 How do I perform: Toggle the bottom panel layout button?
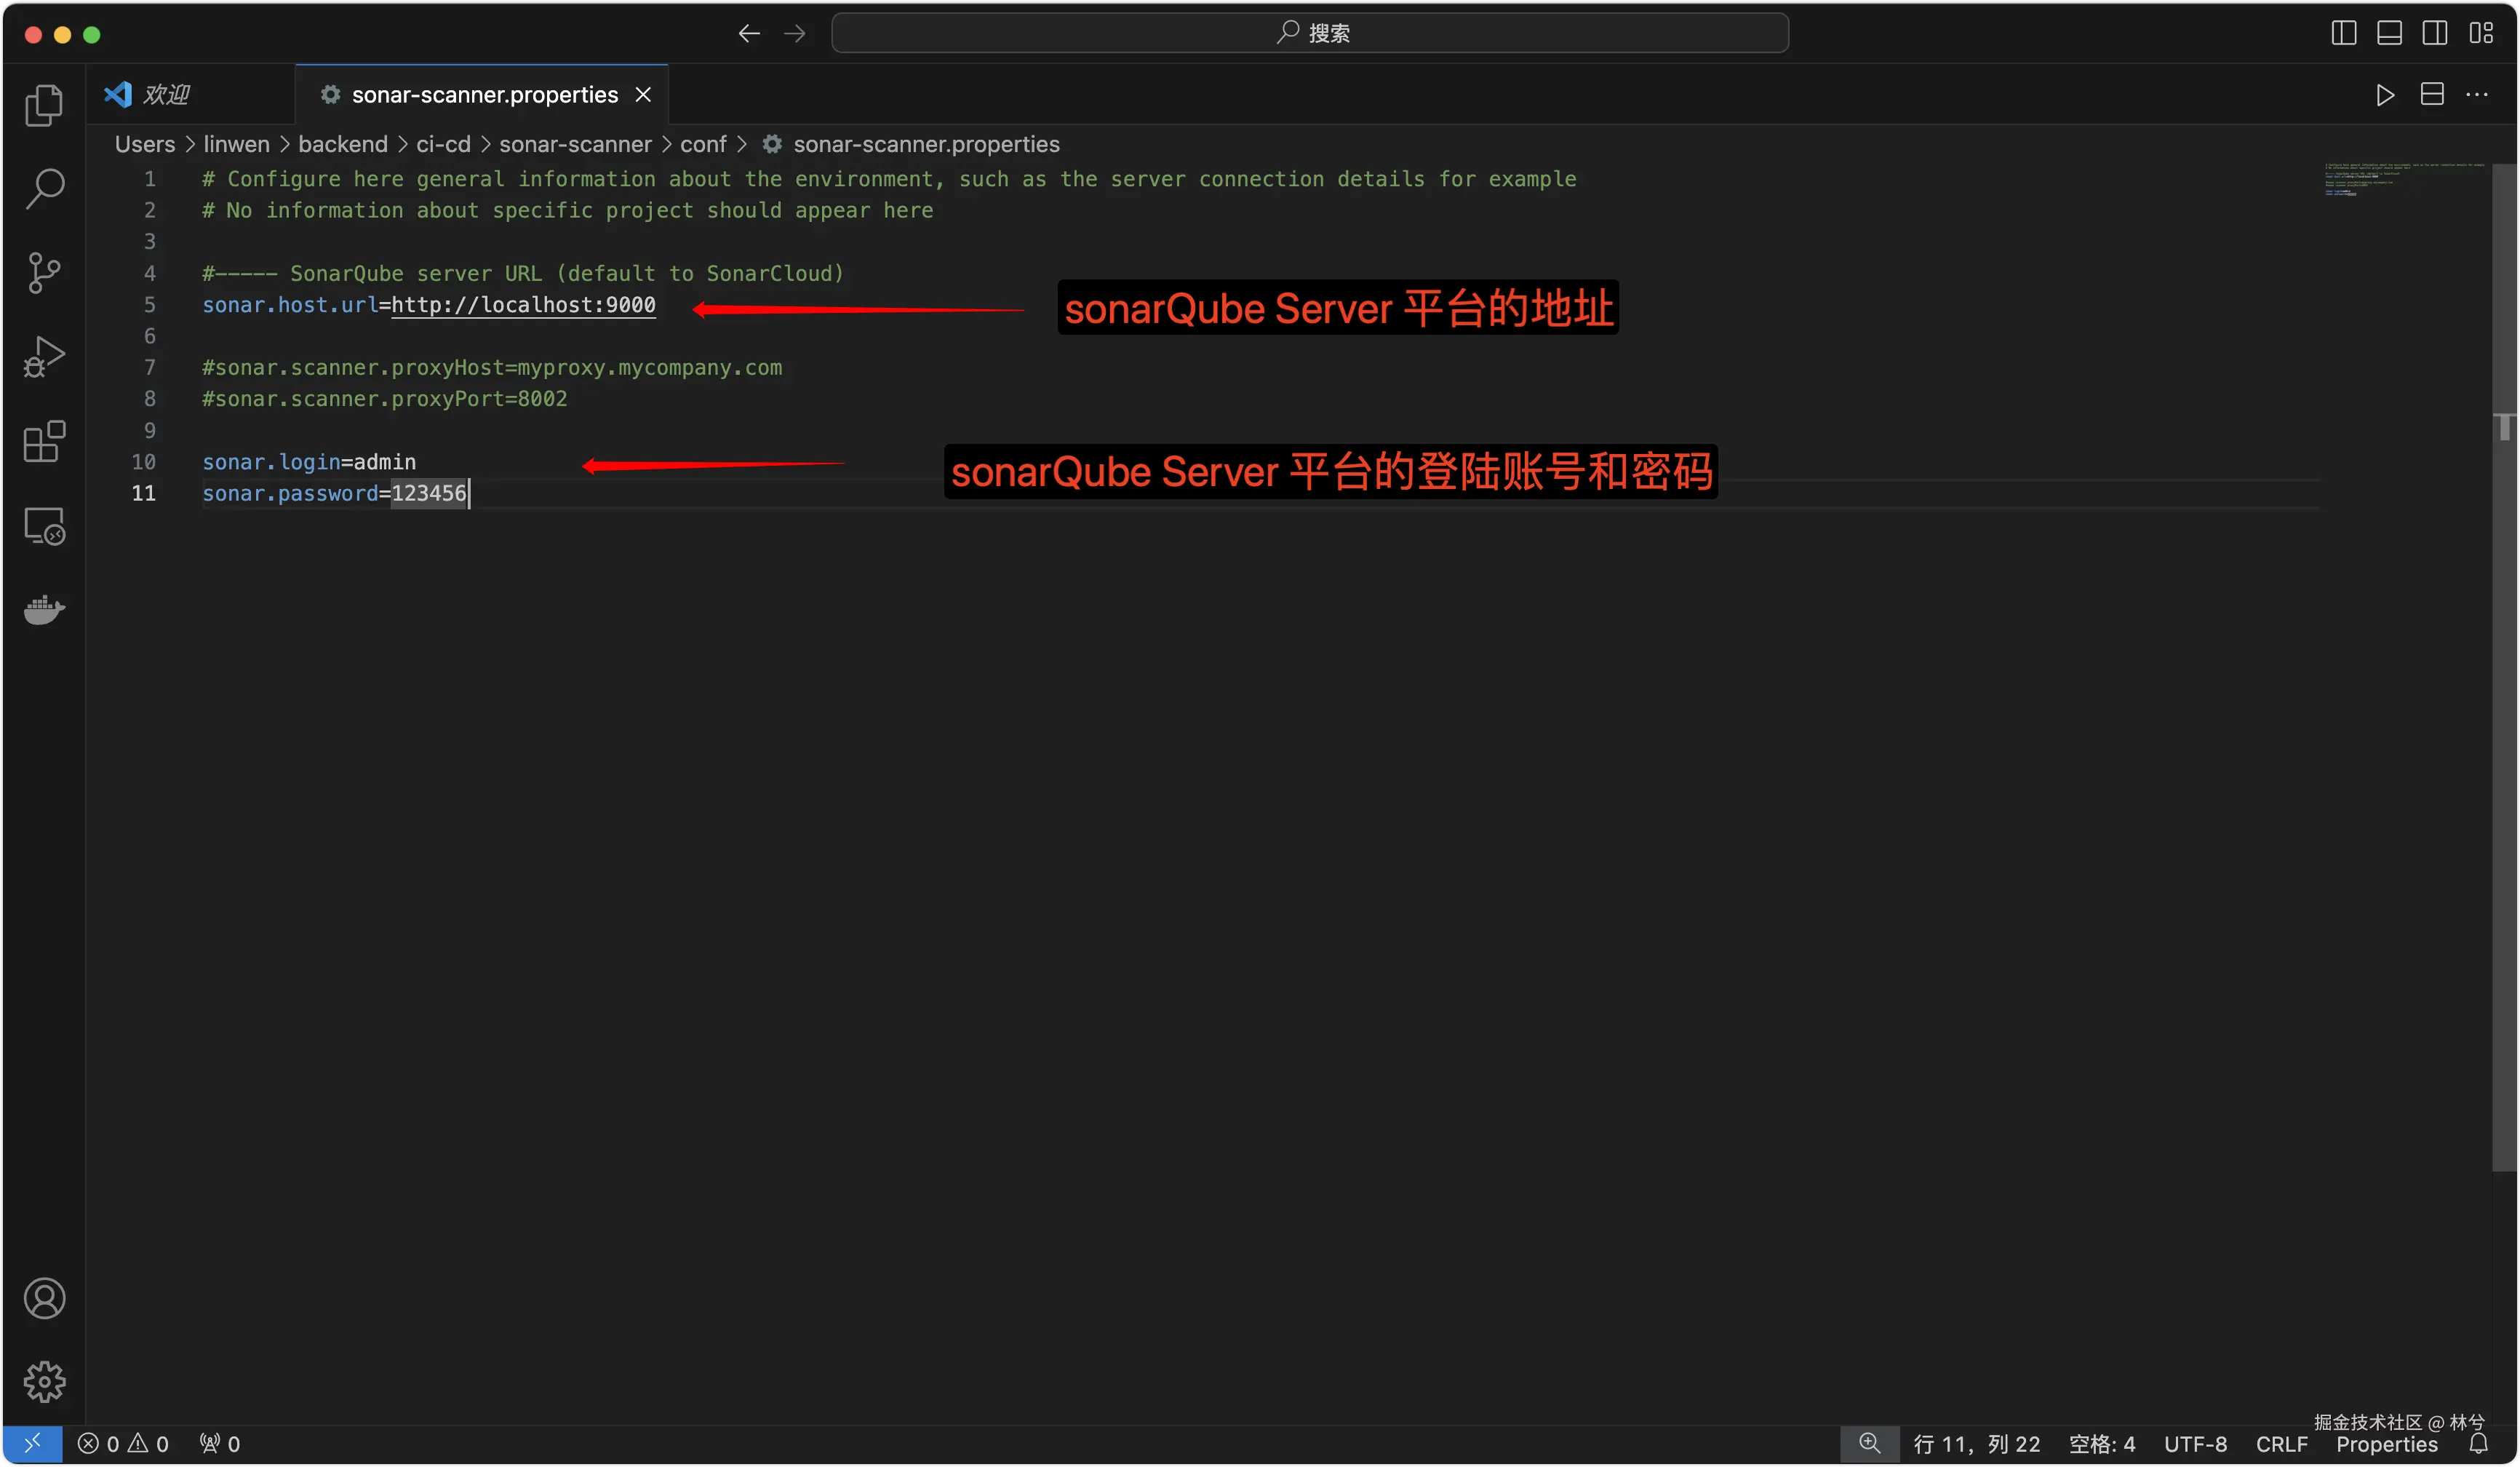tap(2389, 33)
